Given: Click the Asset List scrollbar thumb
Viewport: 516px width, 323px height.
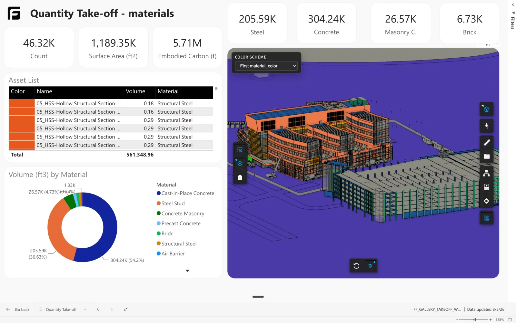Looking at the screenshot, I should 216,89.
